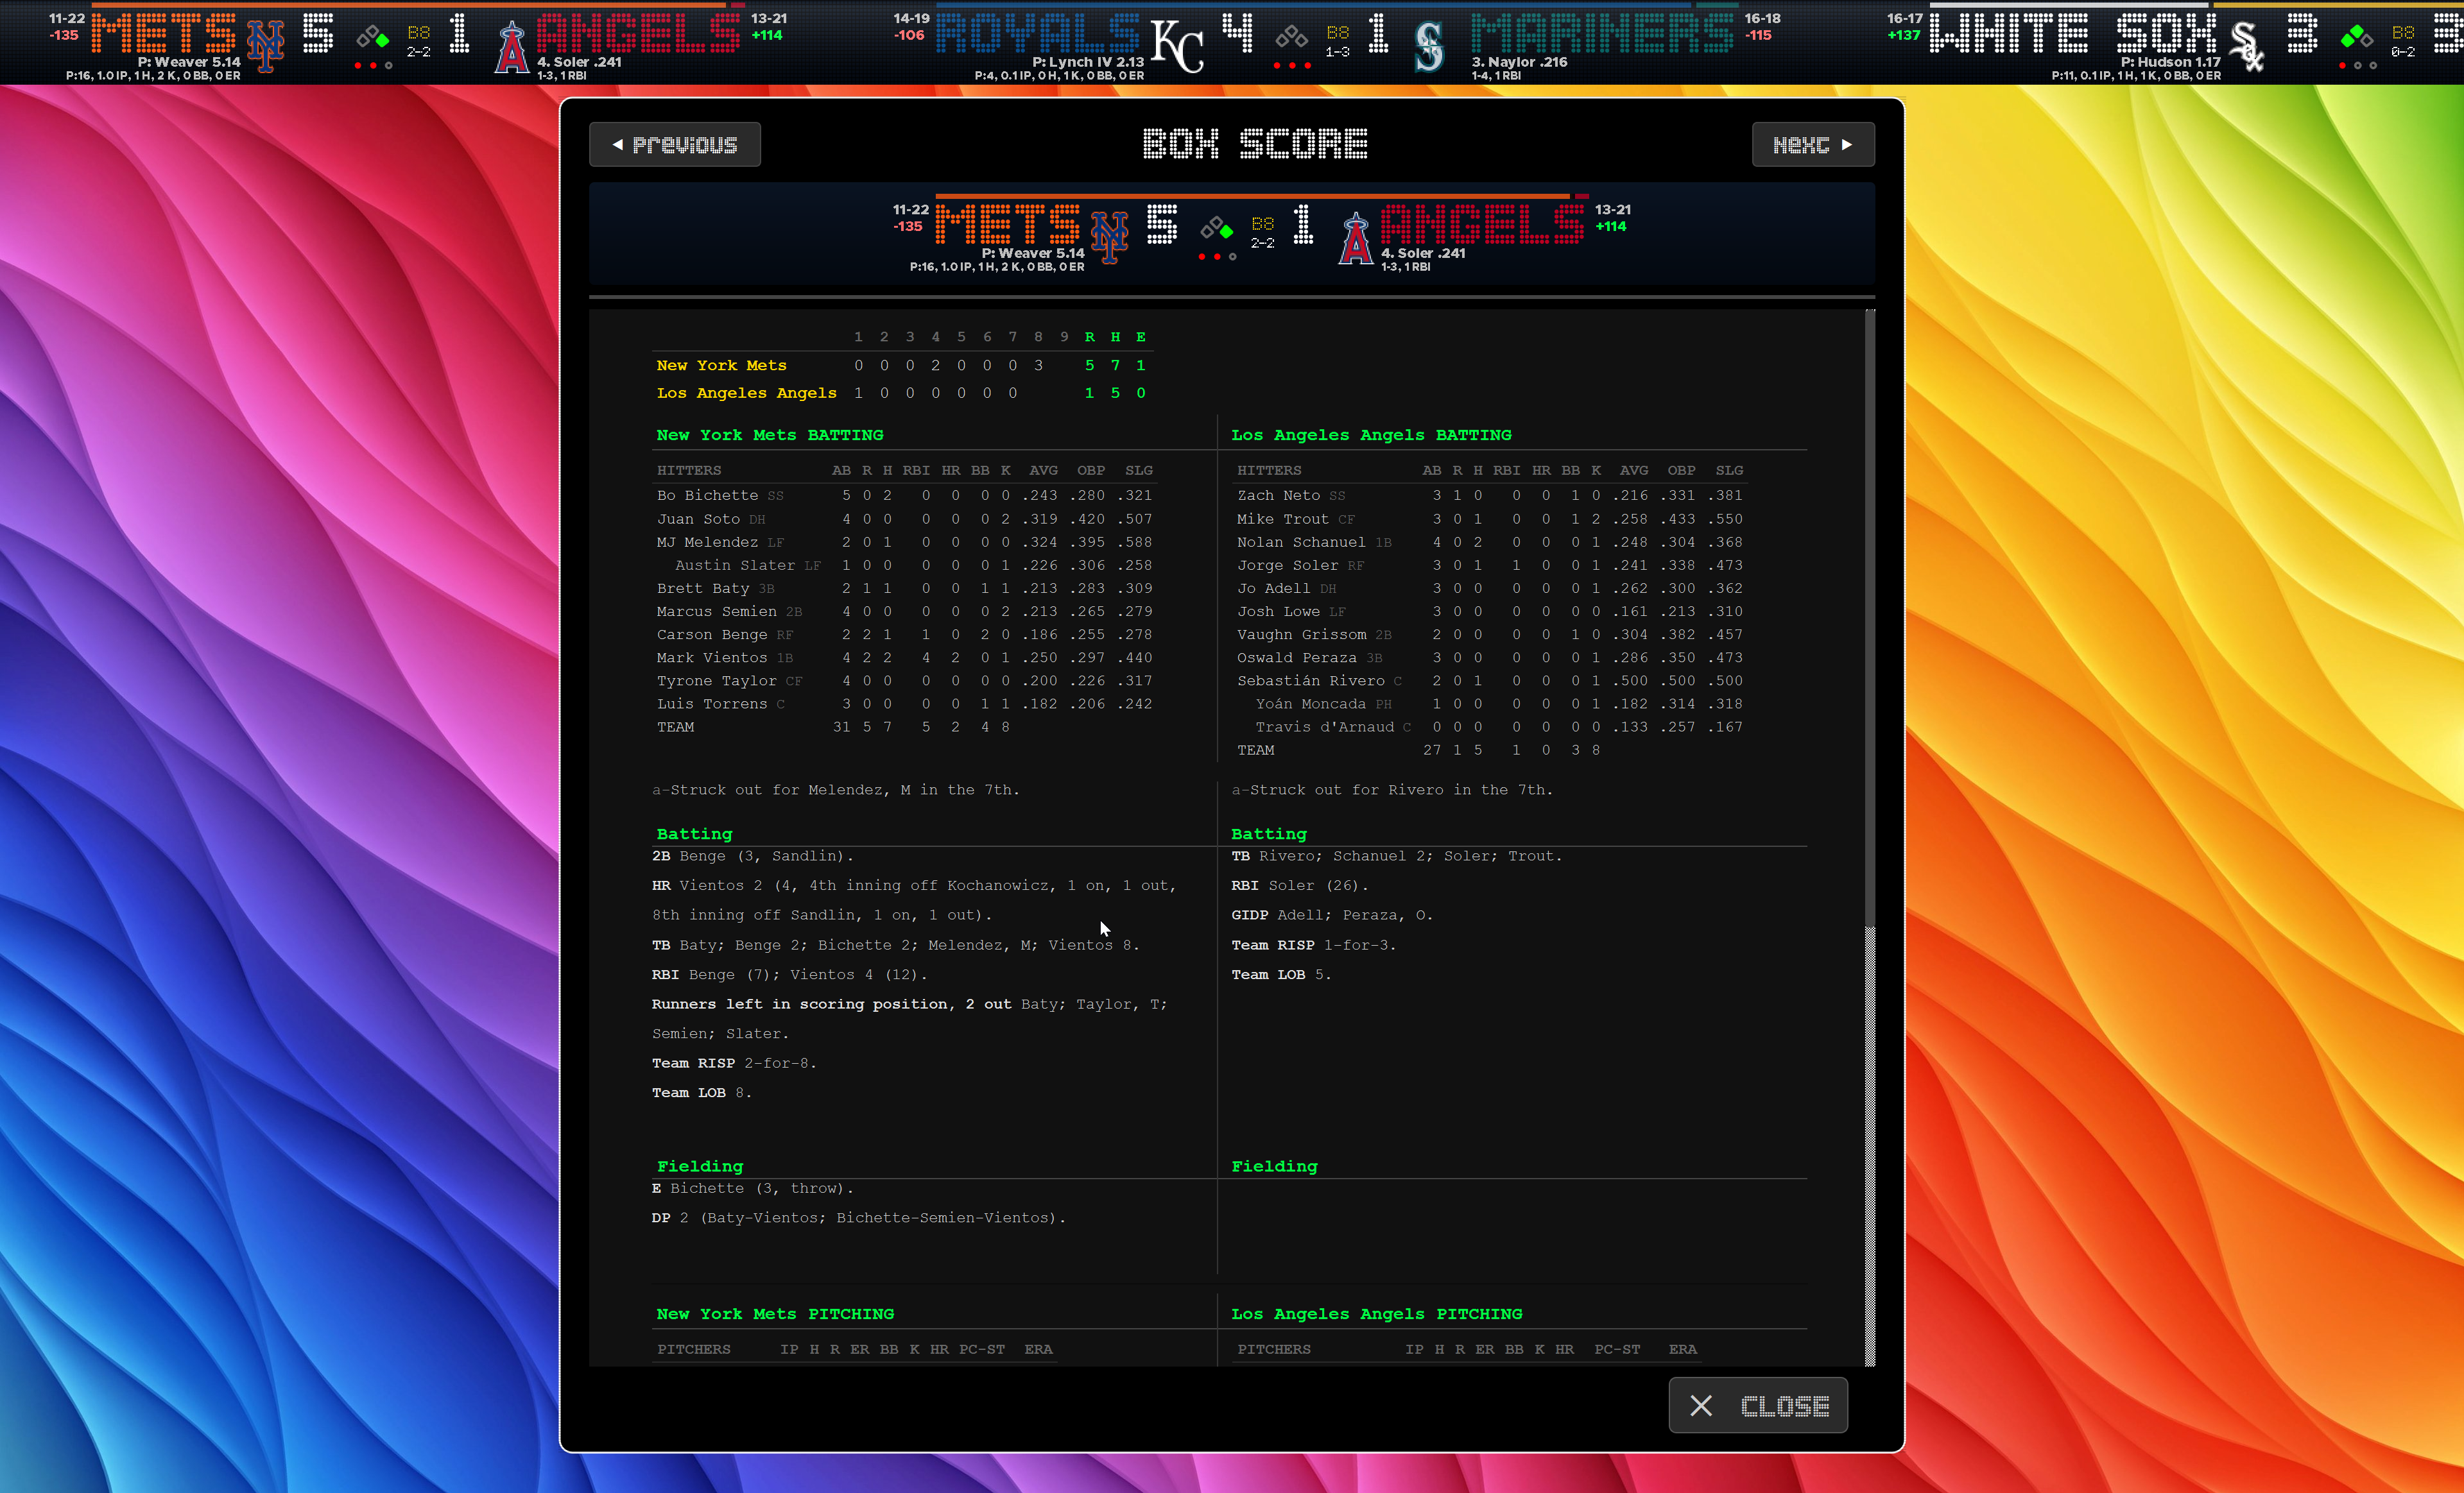
Task: Click hitter row 'Vaughn Grissom'
Action: click(1490, 635)
